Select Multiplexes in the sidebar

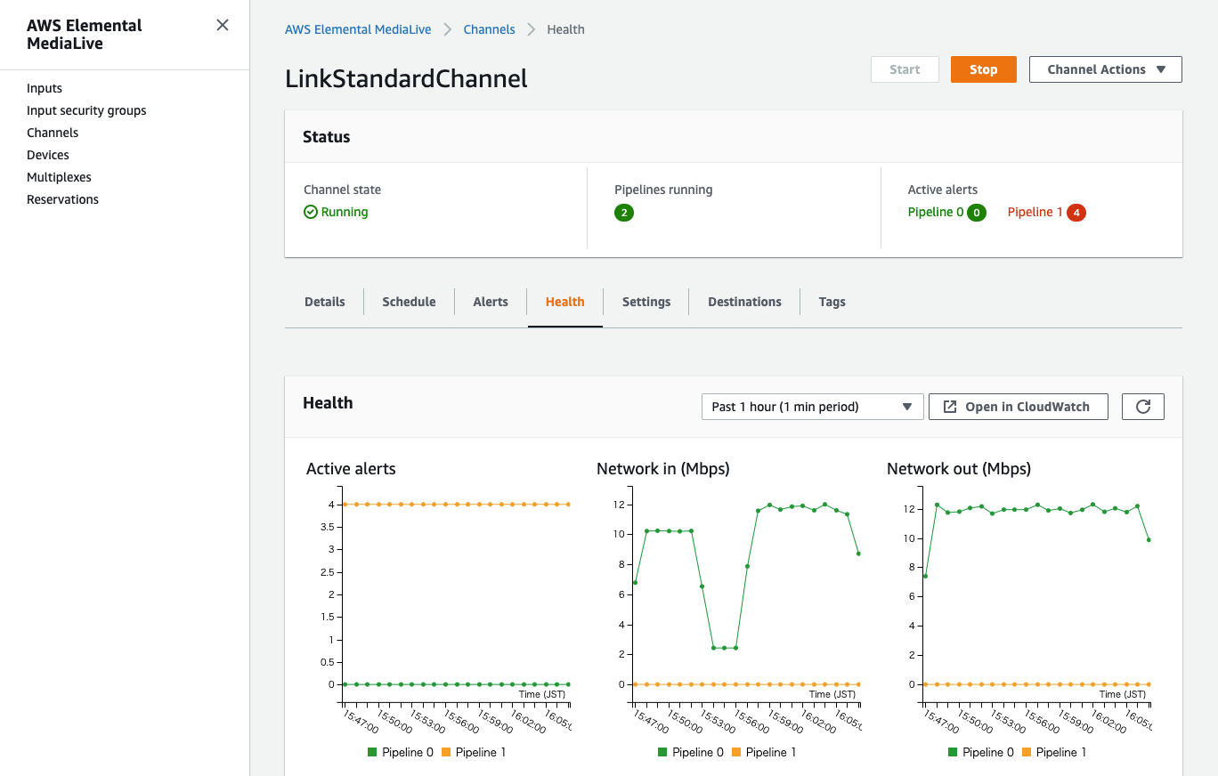pyautogui.click(x=59, y=177)
